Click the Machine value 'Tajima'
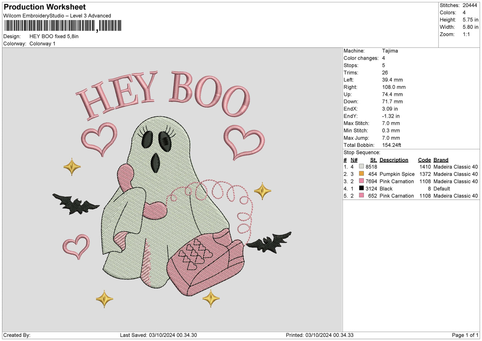Image resolution: width=482 pixels, height=341 pixels. click(x=390, y=51)
